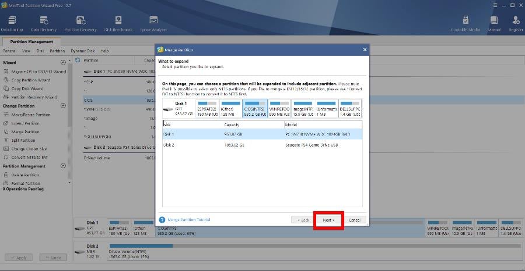Viewport: 525px width, 271px height.
Task: Open the Dynamic Disk menu
Action: tap(82, 51)
